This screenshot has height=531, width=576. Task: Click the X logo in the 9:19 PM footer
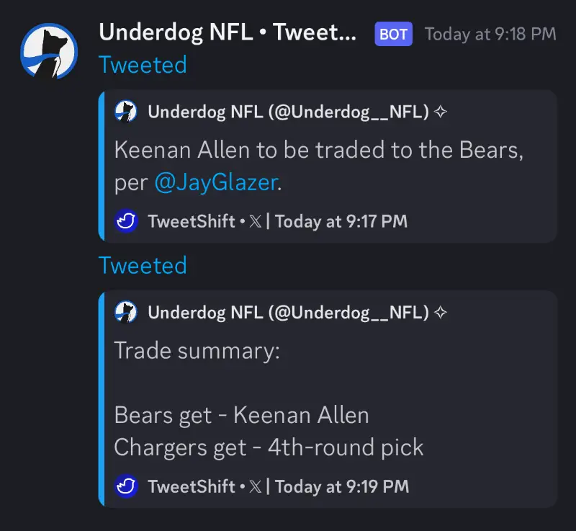point(255,486)
